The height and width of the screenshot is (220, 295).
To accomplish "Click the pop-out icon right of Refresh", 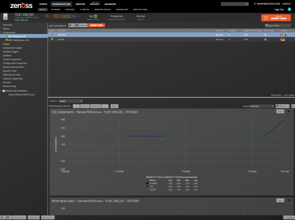I will pyautogui.click(x=293, y=106).
